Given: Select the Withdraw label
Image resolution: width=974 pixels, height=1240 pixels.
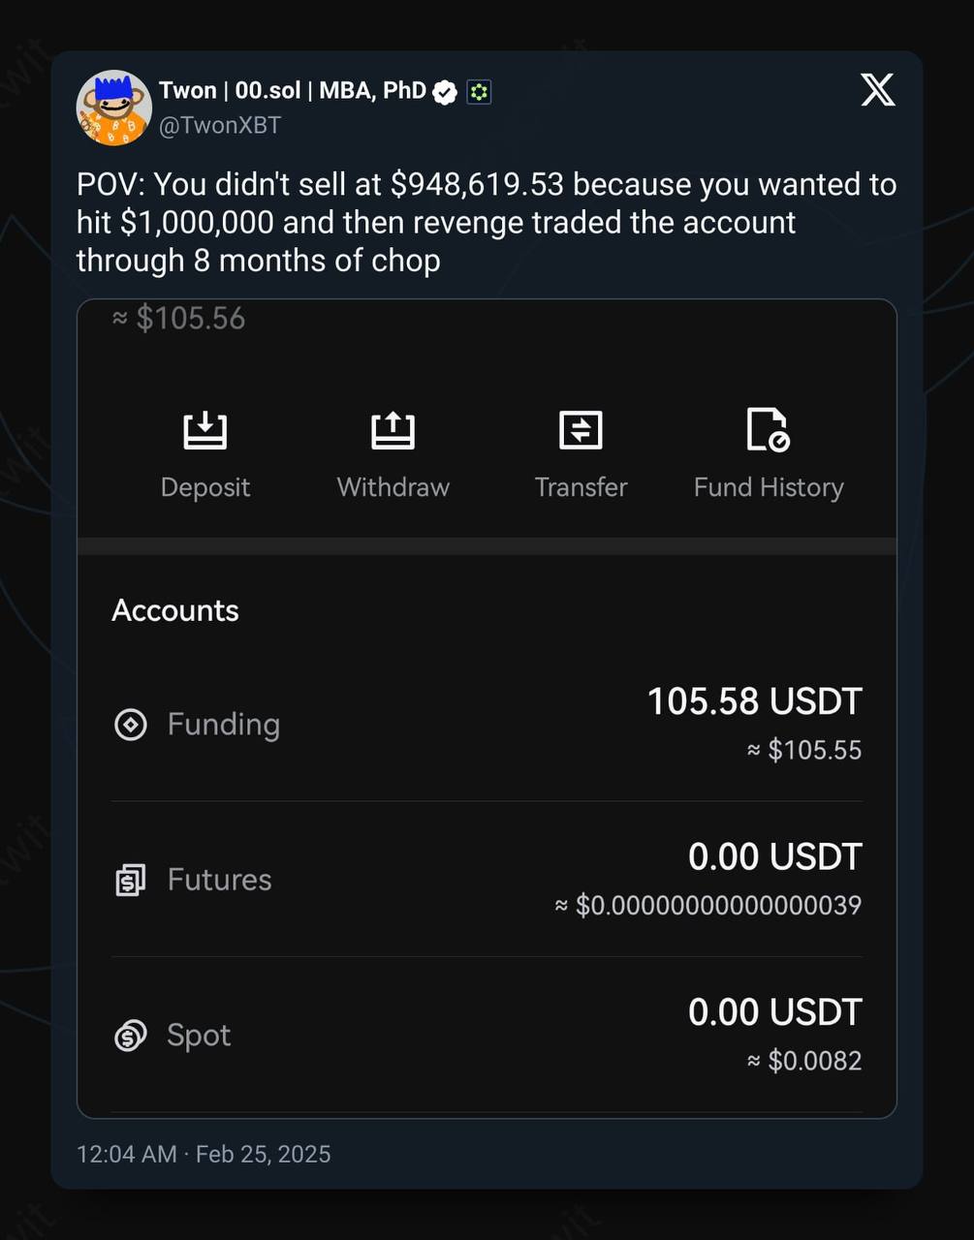Looking at the screenshot, I should tap(393, 486).
